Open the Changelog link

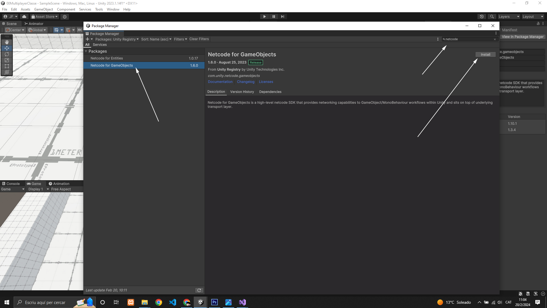tap(246, 82)
